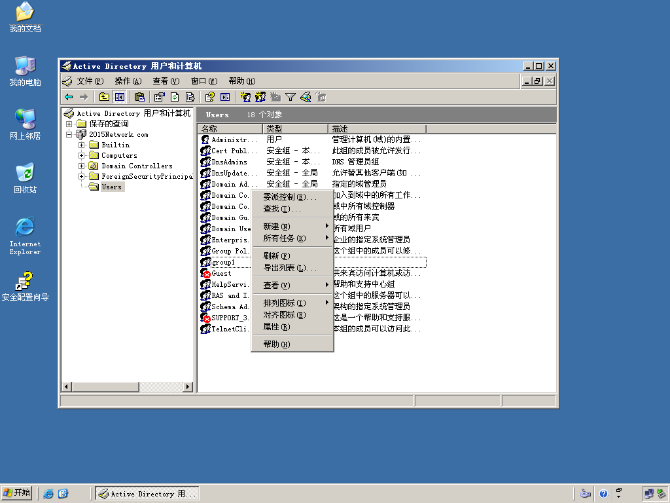Expand the Builtin tree node

81,145
